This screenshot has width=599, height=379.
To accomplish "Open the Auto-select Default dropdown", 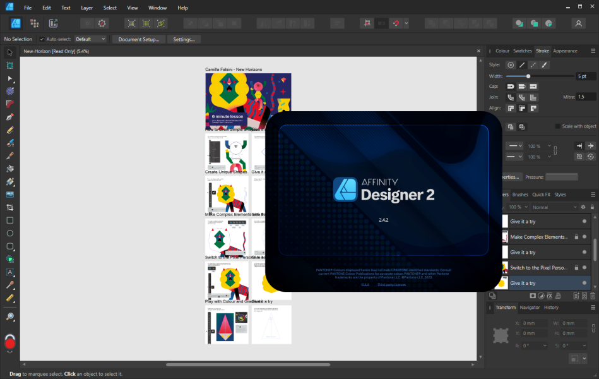I will pos(90,39).
